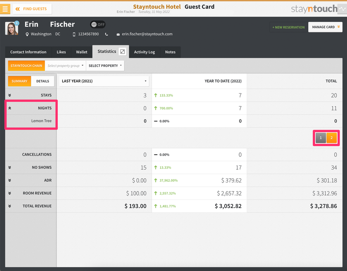This screenshot has height=271, width=347.
Task: Go back to Find Guests
Action: click(x=32, y=9)
